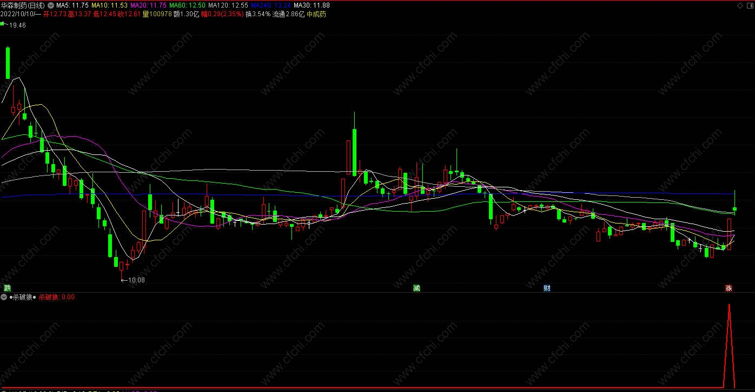Click the ●杀破狼● indicator name

pyautogui.click(x=23, y=297)
